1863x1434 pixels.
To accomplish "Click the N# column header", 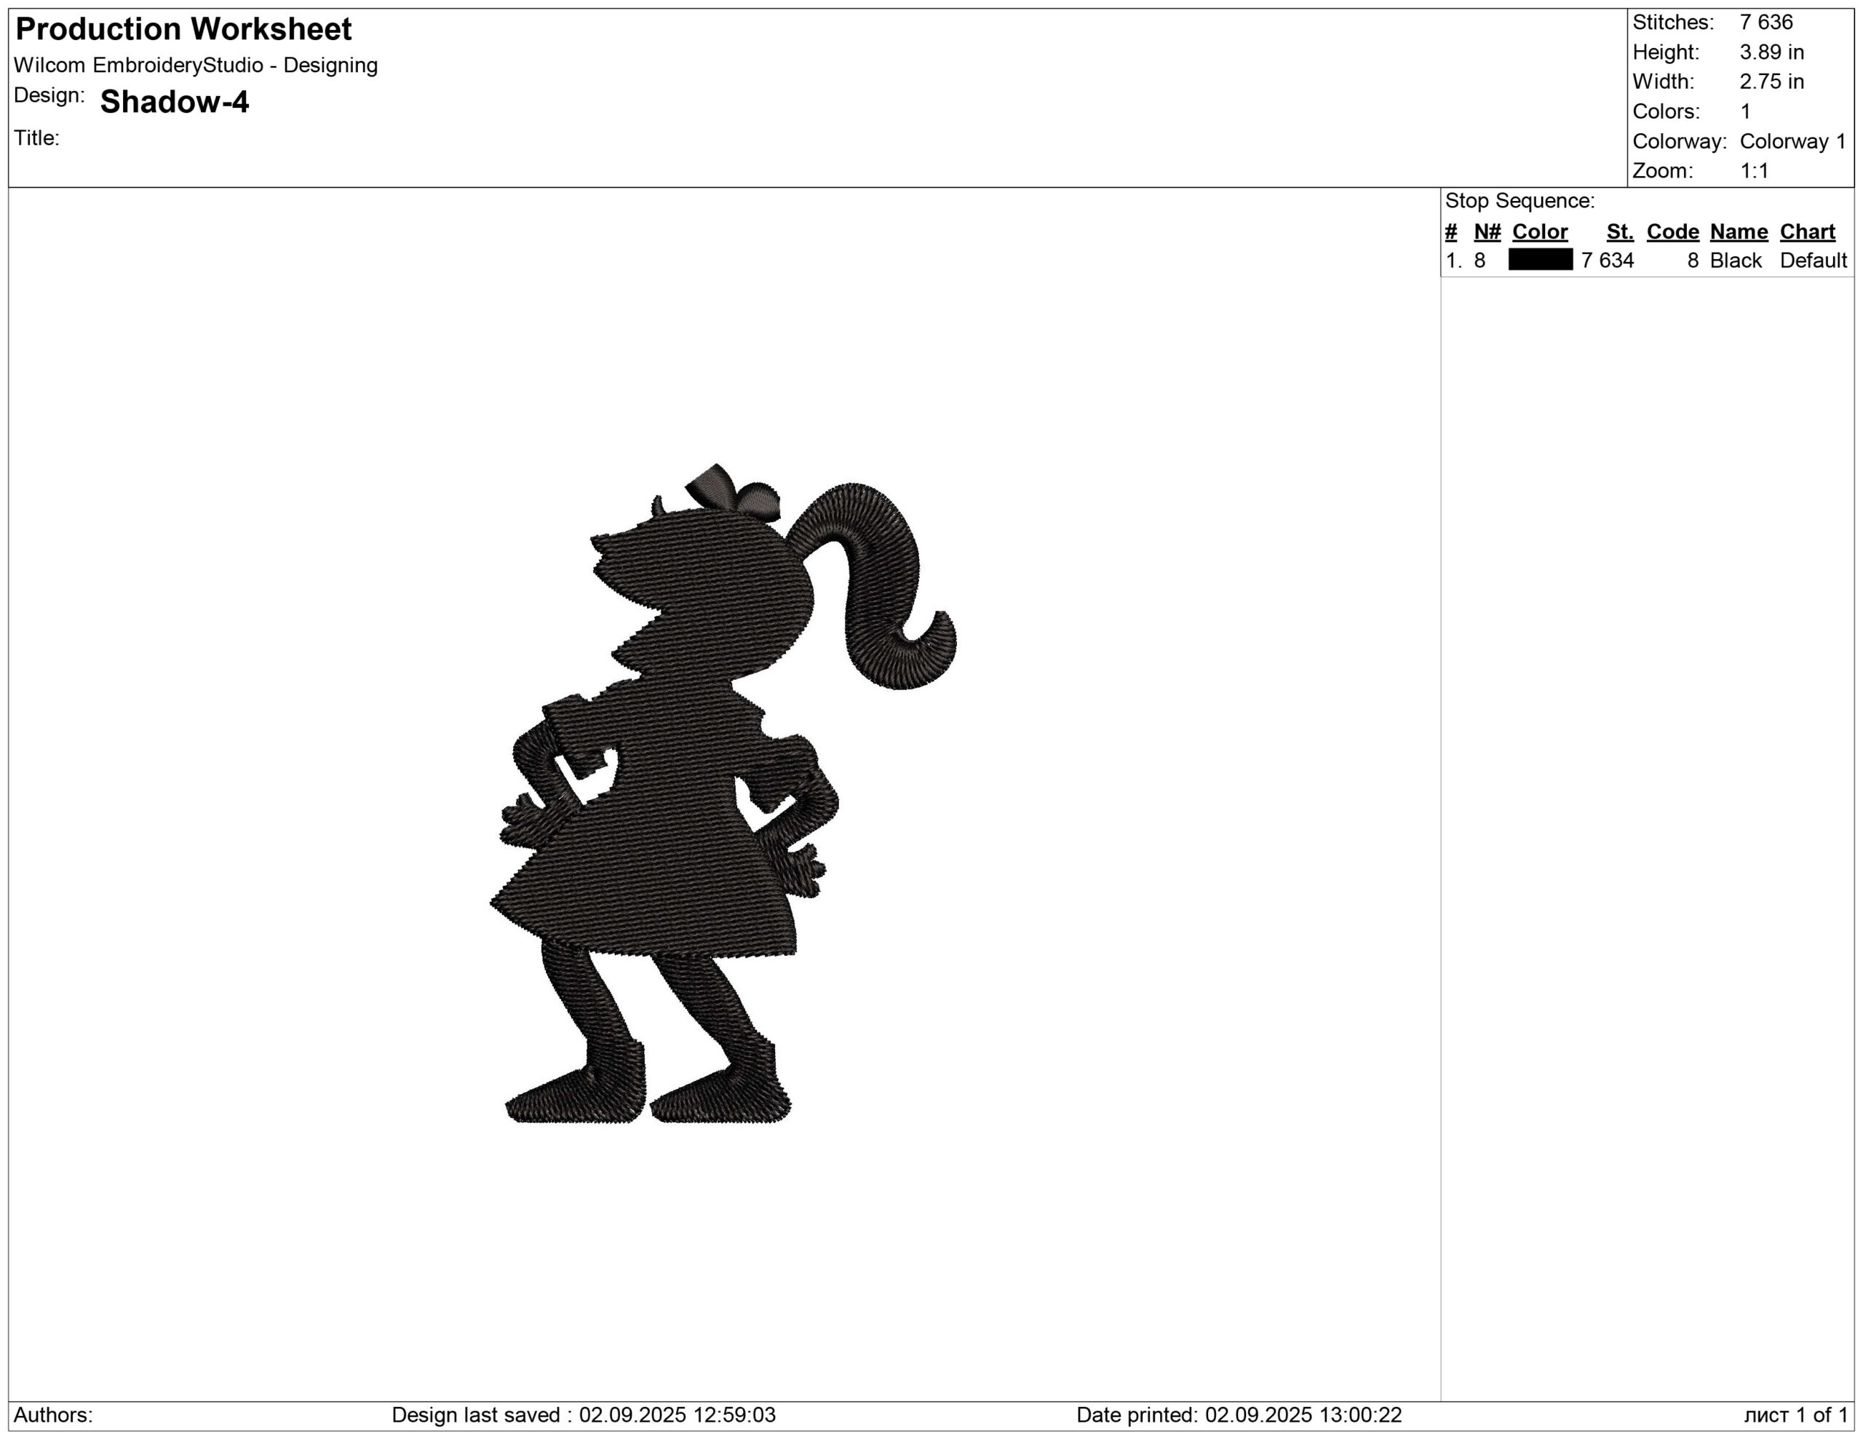I will pyautogui.click(x=1487, y=232).
